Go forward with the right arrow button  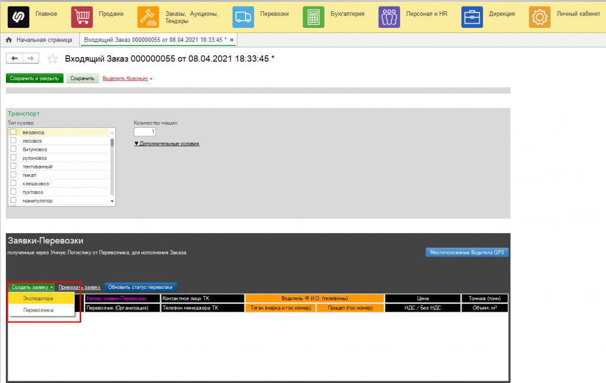pyautogui.click(x=31, y=59)
